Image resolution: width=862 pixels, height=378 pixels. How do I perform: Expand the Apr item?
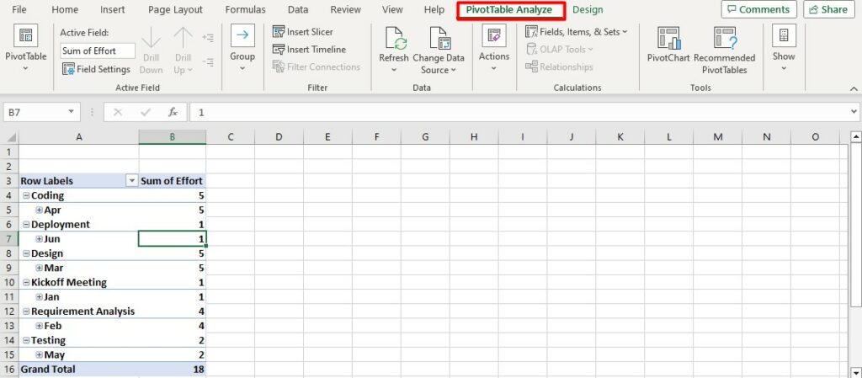pos(39,210)
